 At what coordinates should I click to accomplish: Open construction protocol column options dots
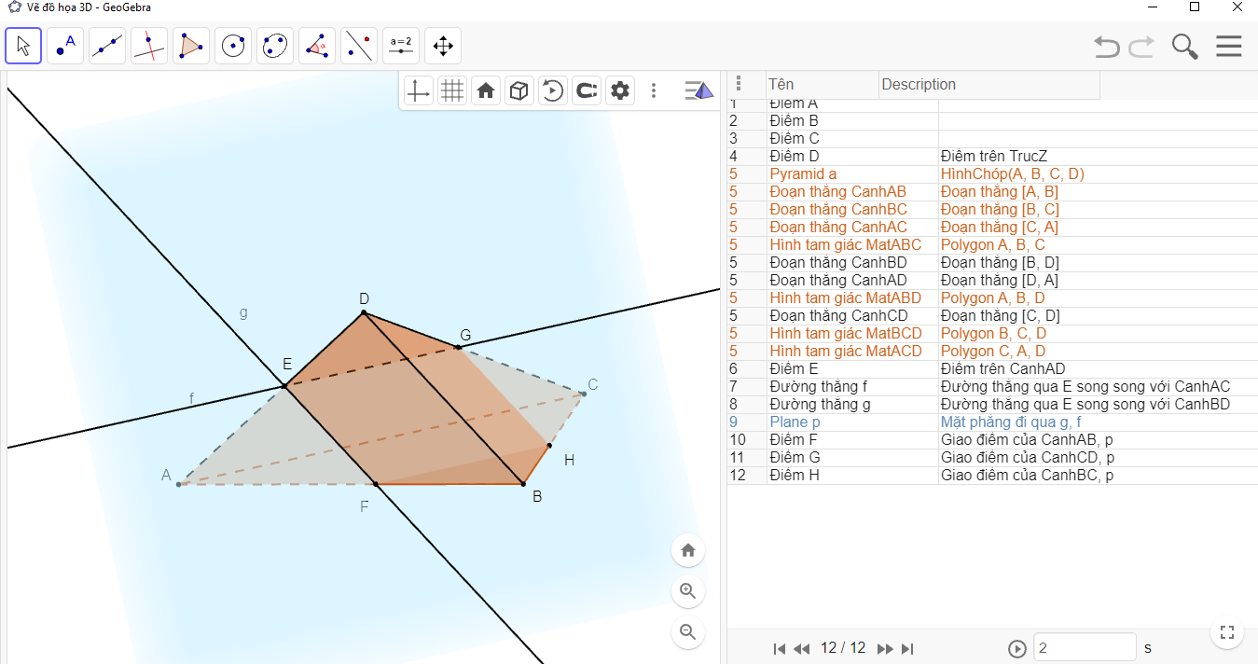(x=739, y=84)
